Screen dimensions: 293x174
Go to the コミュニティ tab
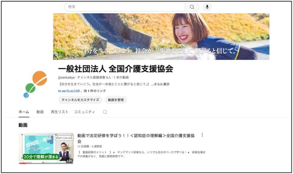[84, 112]
